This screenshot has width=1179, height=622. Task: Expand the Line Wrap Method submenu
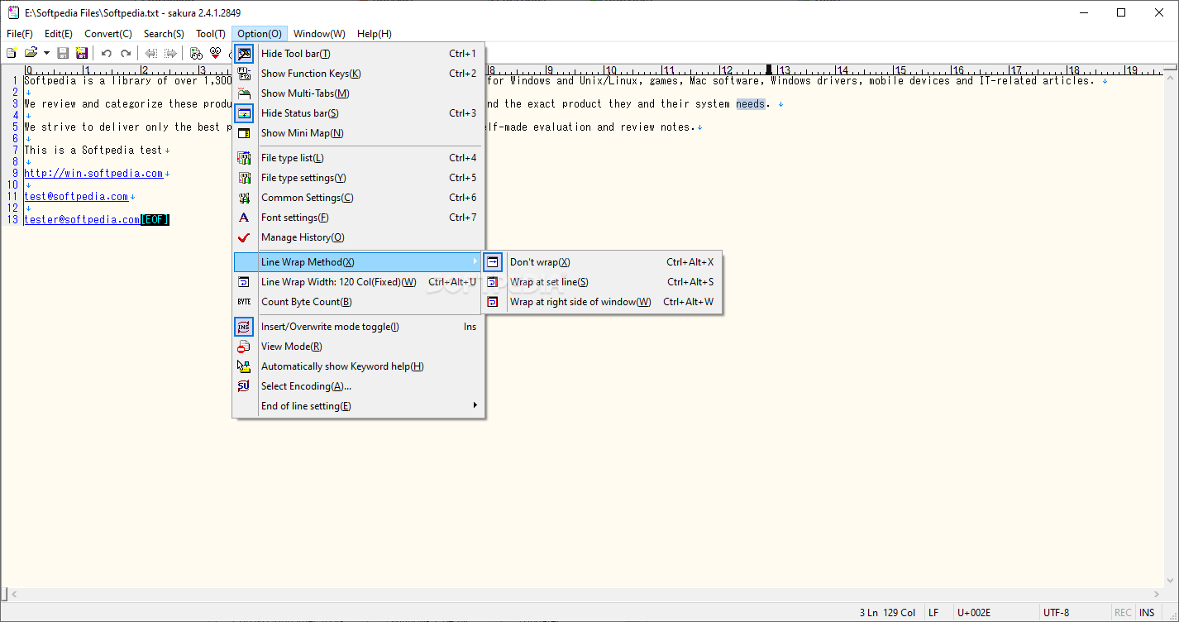358,262
